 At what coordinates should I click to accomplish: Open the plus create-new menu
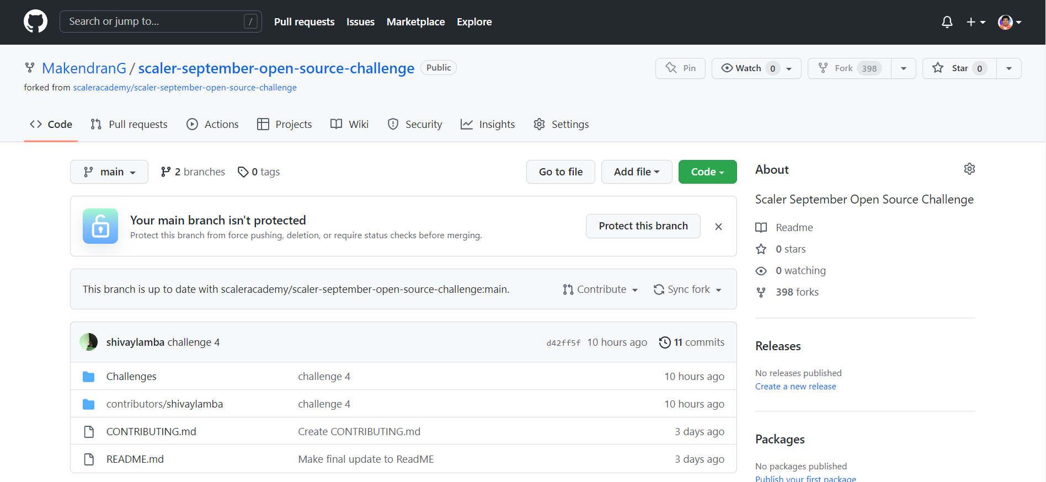coord(975,22)
